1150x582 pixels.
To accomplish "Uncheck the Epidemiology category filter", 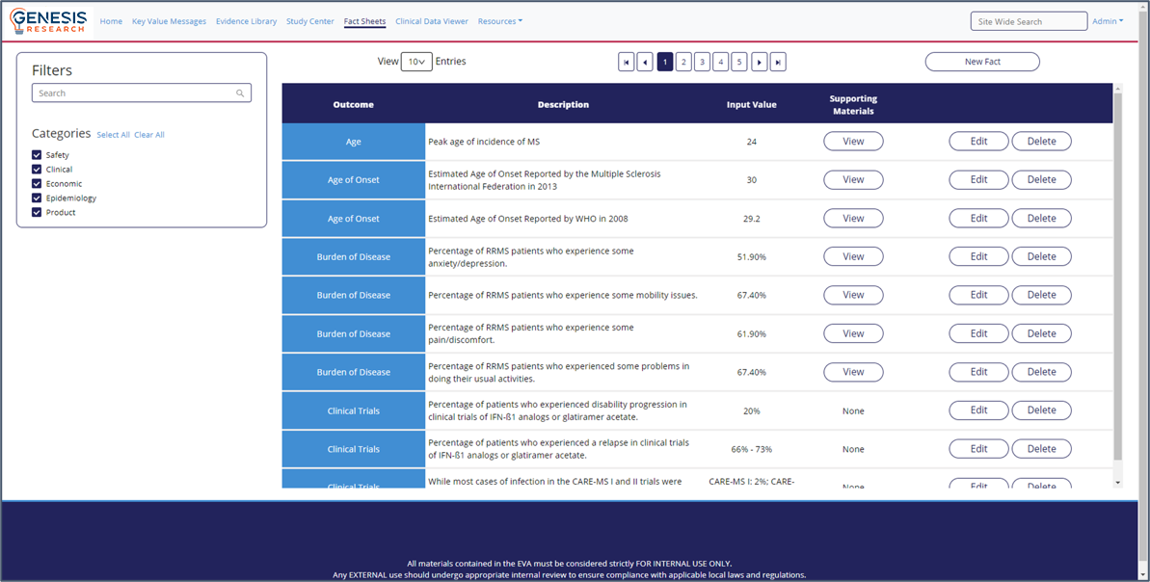I will tap(37, 198).
